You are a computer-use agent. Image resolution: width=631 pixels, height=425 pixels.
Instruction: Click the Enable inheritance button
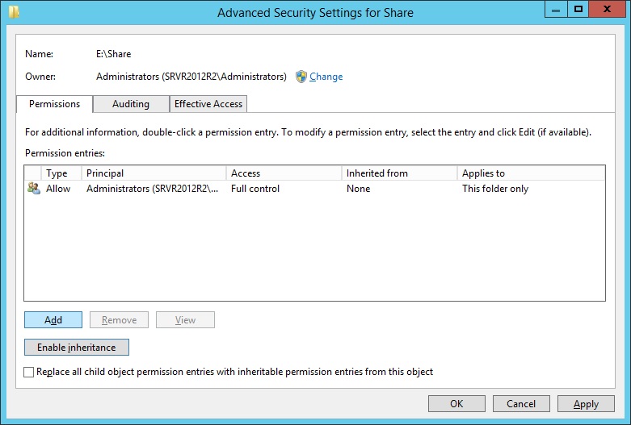click(77, 348)
